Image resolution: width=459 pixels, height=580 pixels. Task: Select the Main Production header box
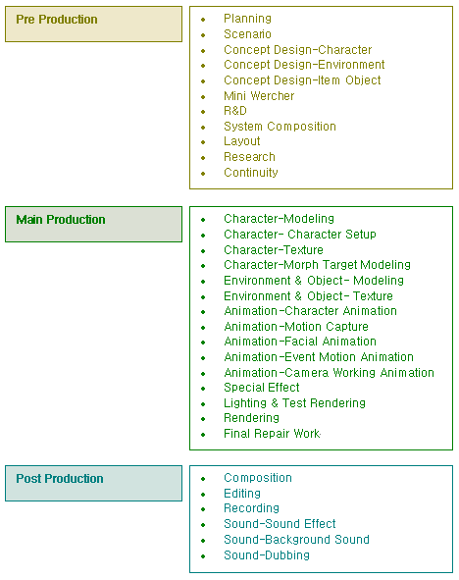pyautogui.click(x=93, y=224)
